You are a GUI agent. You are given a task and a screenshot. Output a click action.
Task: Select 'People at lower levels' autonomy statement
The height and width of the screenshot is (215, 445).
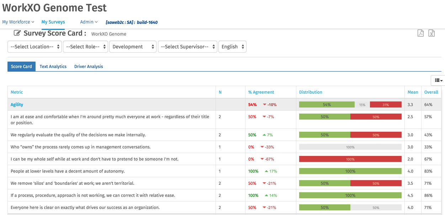coord(68,171)
